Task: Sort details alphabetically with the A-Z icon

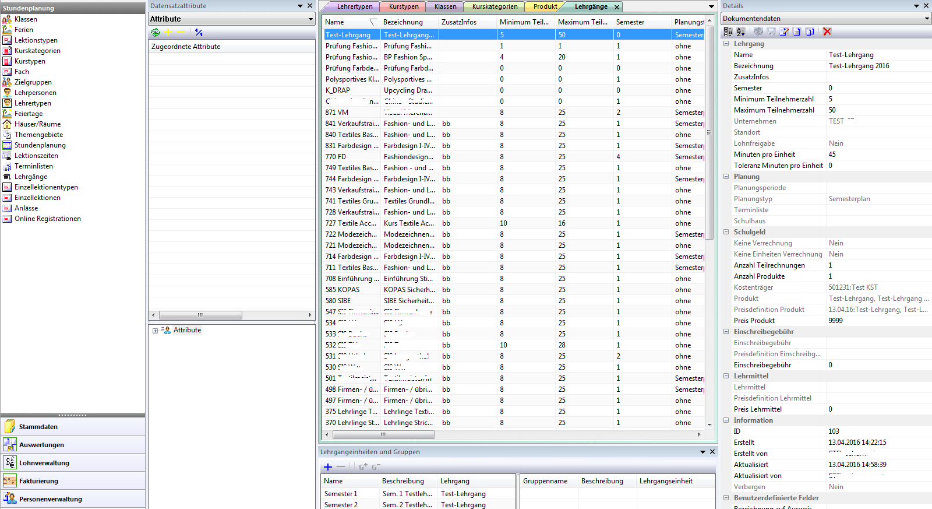Action: pyautogui.click(x=740, y=32)
